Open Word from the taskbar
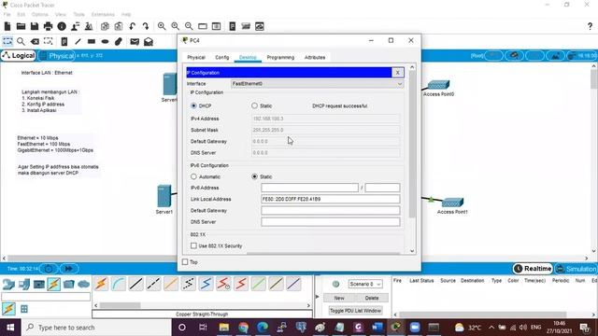 (x=377, y=328)
